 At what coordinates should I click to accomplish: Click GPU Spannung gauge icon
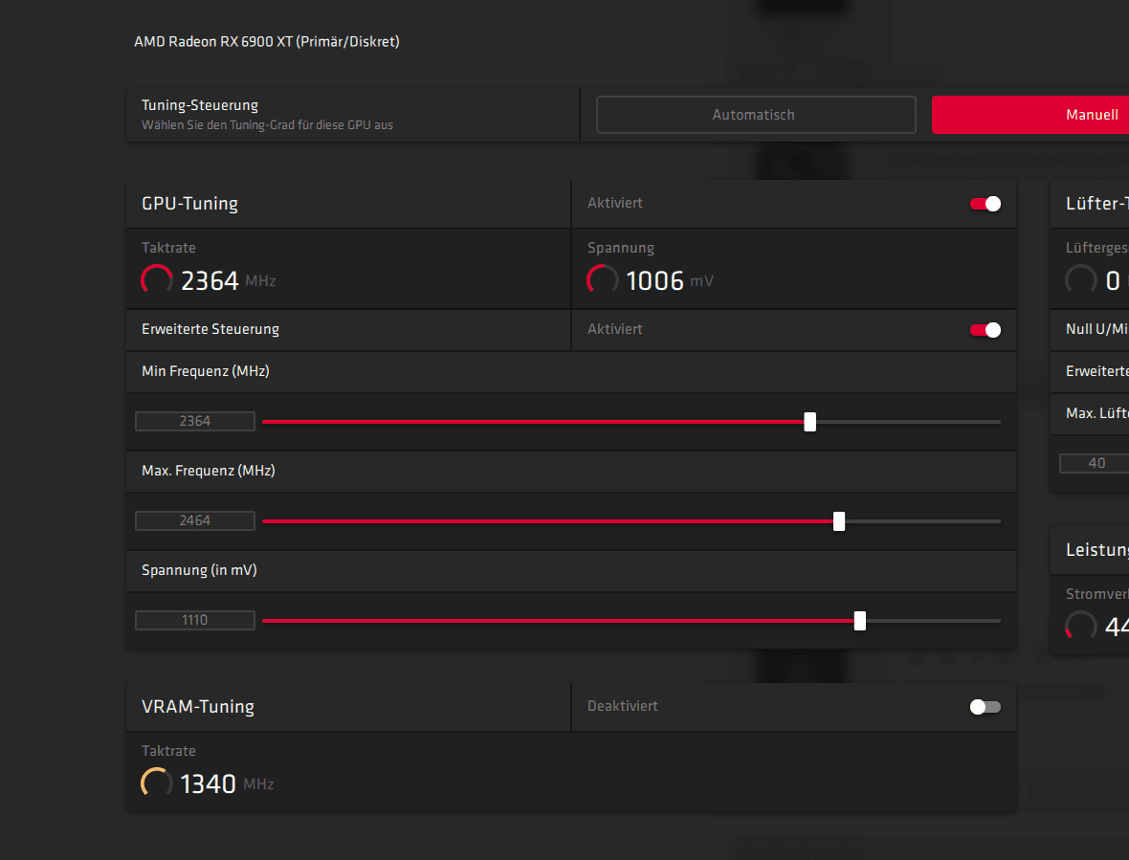pos(603,279)
